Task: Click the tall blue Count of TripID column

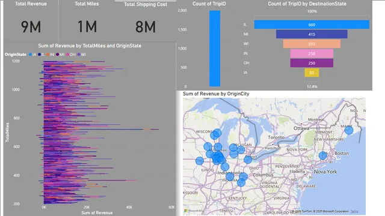Action: [x=215, y=49]
